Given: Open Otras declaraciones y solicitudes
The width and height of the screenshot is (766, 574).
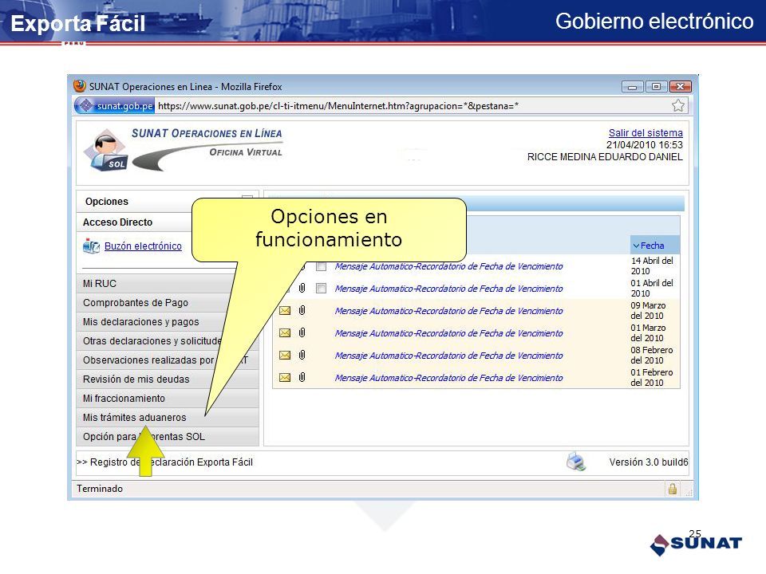Looking at the screenshot, I should click(167, 340).
